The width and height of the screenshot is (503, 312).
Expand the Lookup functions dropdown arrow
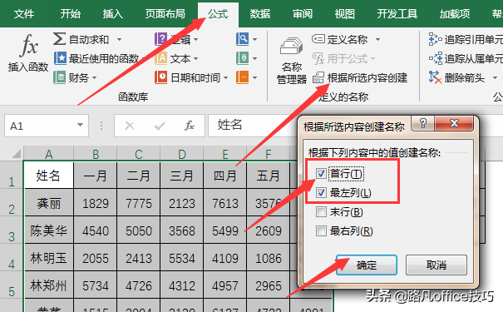254,39
